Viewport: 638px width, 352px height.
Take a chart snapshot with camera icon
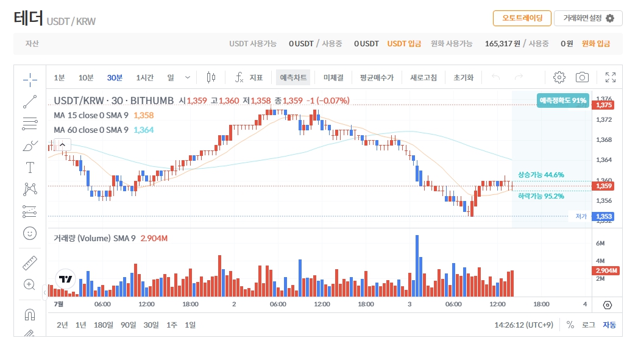[x=583, y=77]
